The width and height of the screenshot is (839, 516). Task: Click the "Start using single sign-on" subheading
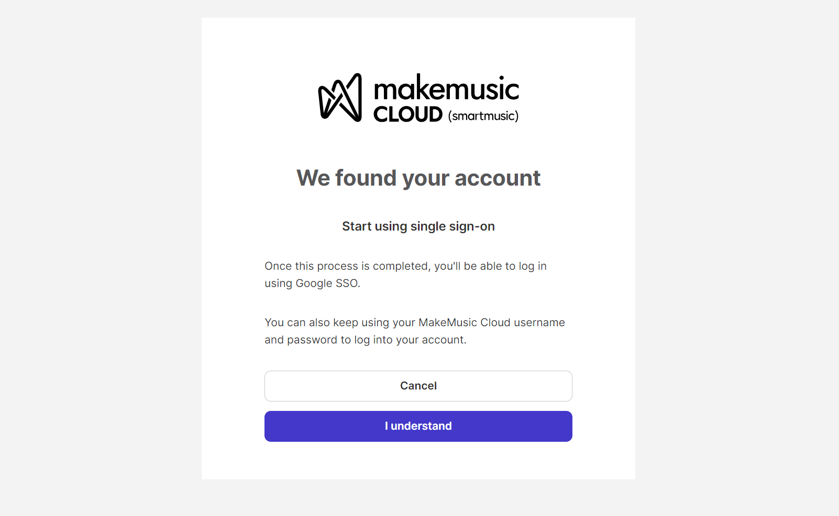(418, 226)
